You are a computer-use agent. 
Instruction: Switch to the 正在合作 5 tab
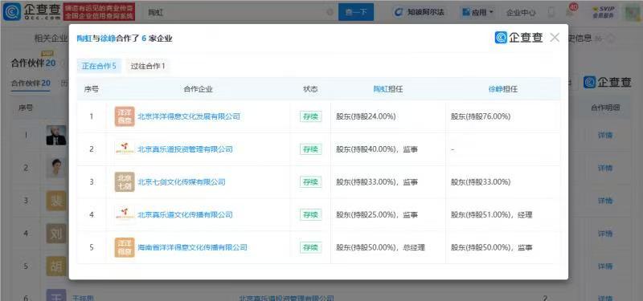[99, 66]
